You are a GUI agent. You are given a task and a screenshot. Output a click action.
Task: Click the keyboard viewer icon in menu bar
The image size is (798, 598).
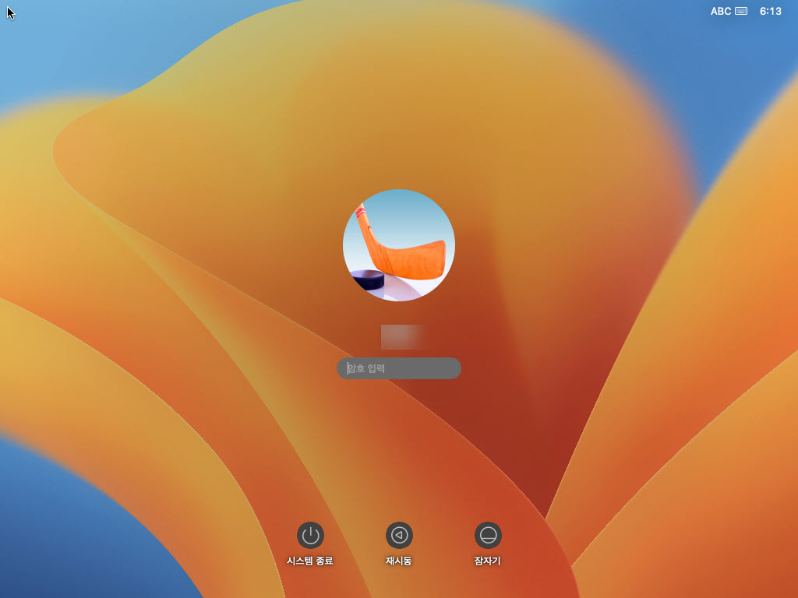point(741,11)
